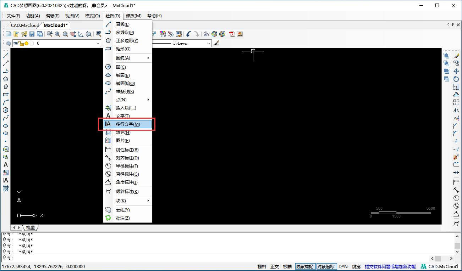Viewport: 462px width, 271px height.
Task: Click the Save icon in top toolbar
Action: coord(32,34)
